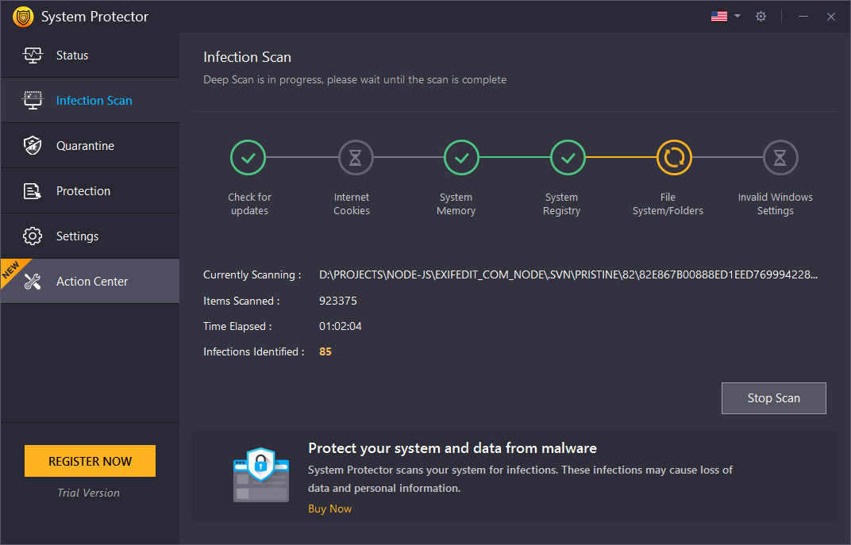Click the System Memory completed checkmark
The image size is (851, 545).
click(x=461, y=157)
